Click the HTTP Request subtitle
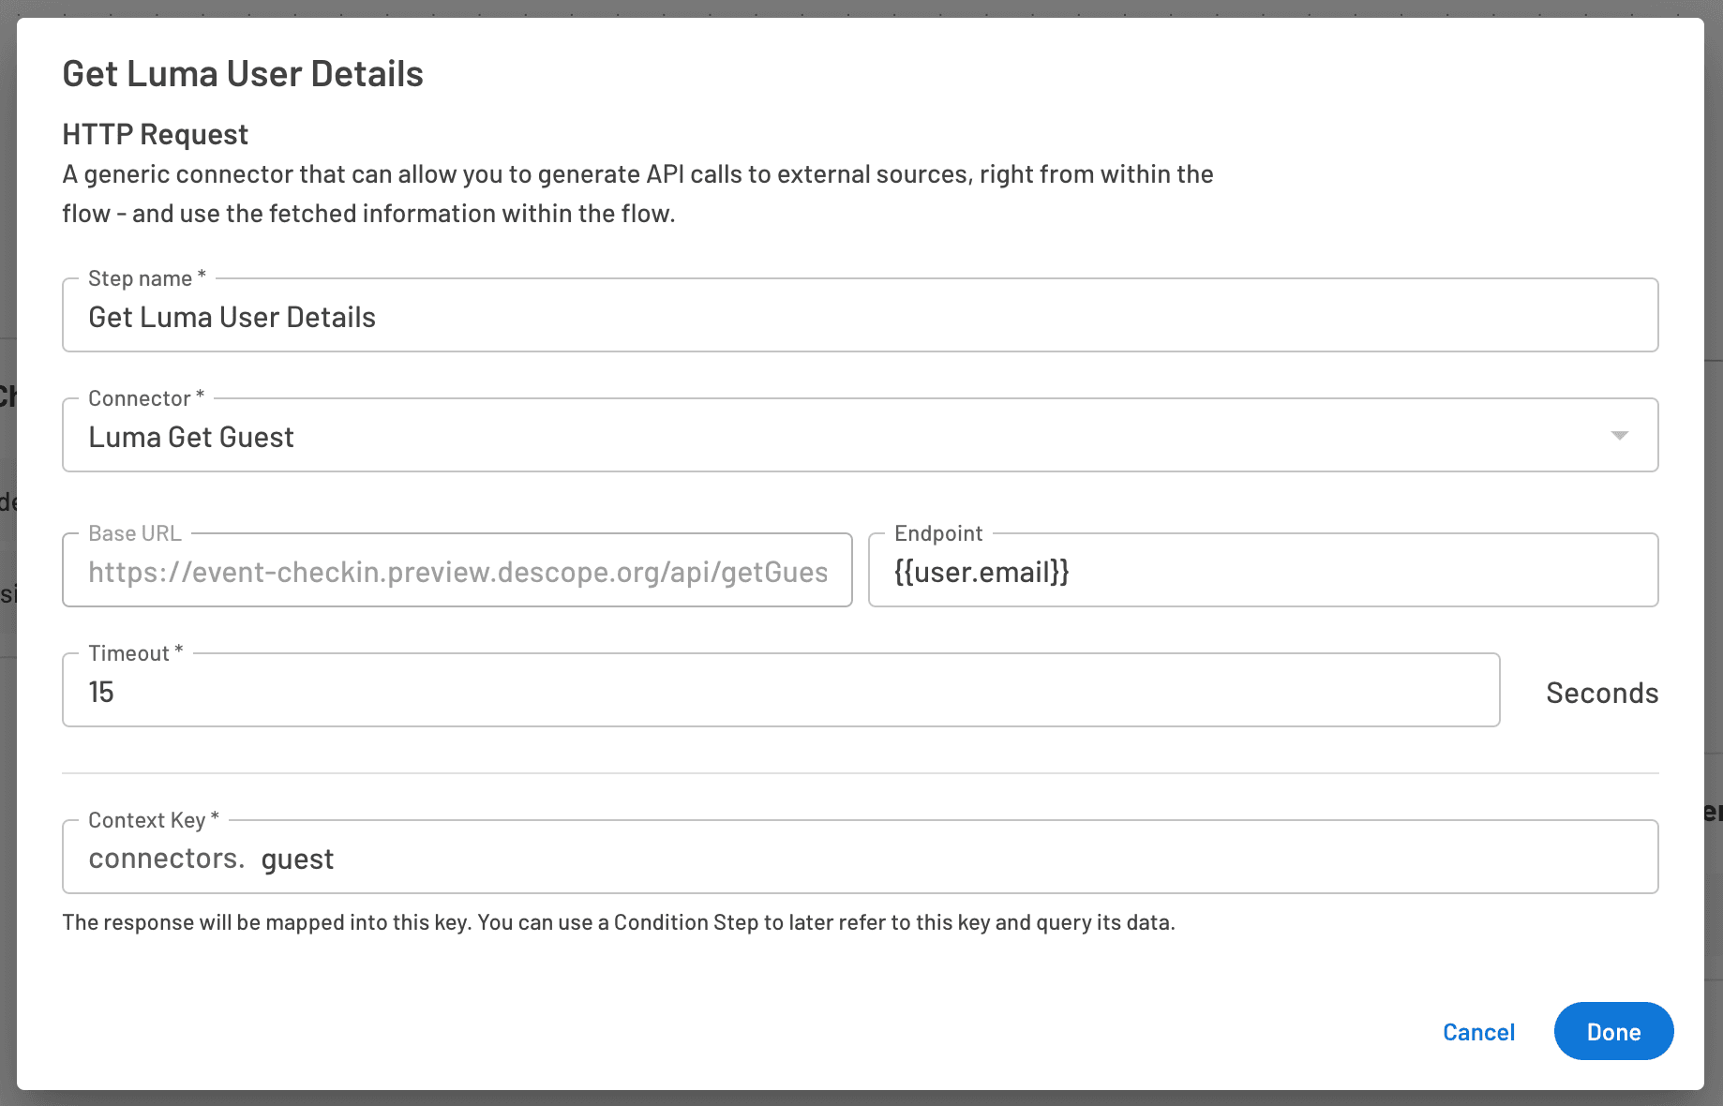This screenshot has width=1723, height=1106. point(154,134)
